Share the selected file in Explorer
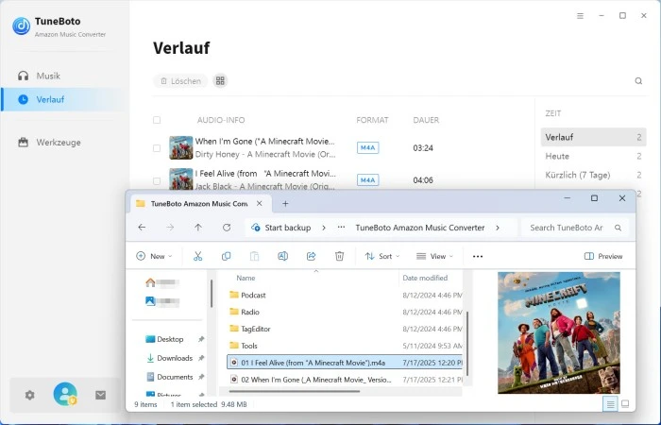 coord(311,256)
